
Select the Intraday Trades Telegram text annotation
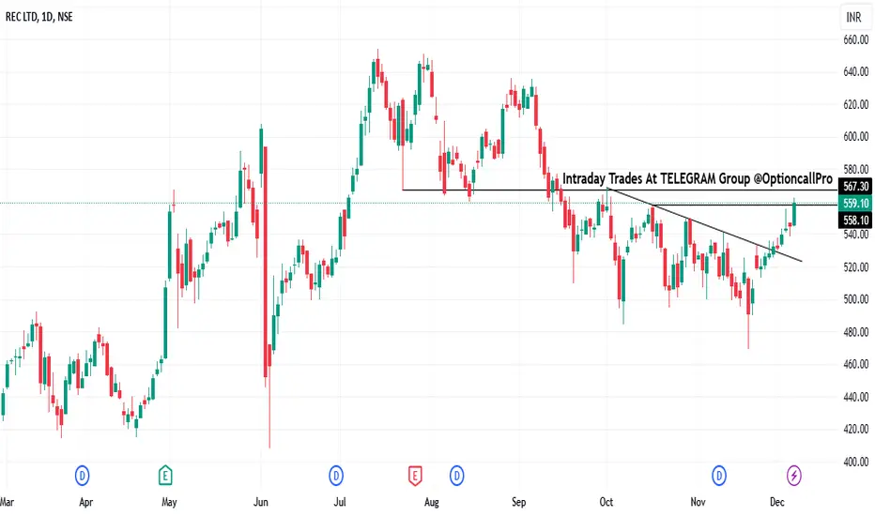click(697, 178)
